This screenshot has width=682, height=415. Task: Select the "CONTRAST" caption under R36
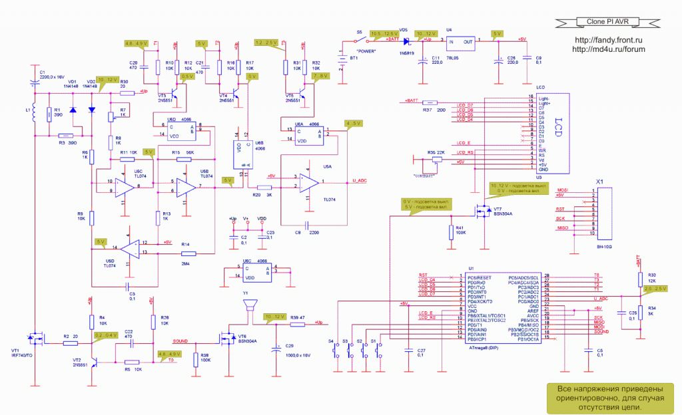[x=423, y=176]
